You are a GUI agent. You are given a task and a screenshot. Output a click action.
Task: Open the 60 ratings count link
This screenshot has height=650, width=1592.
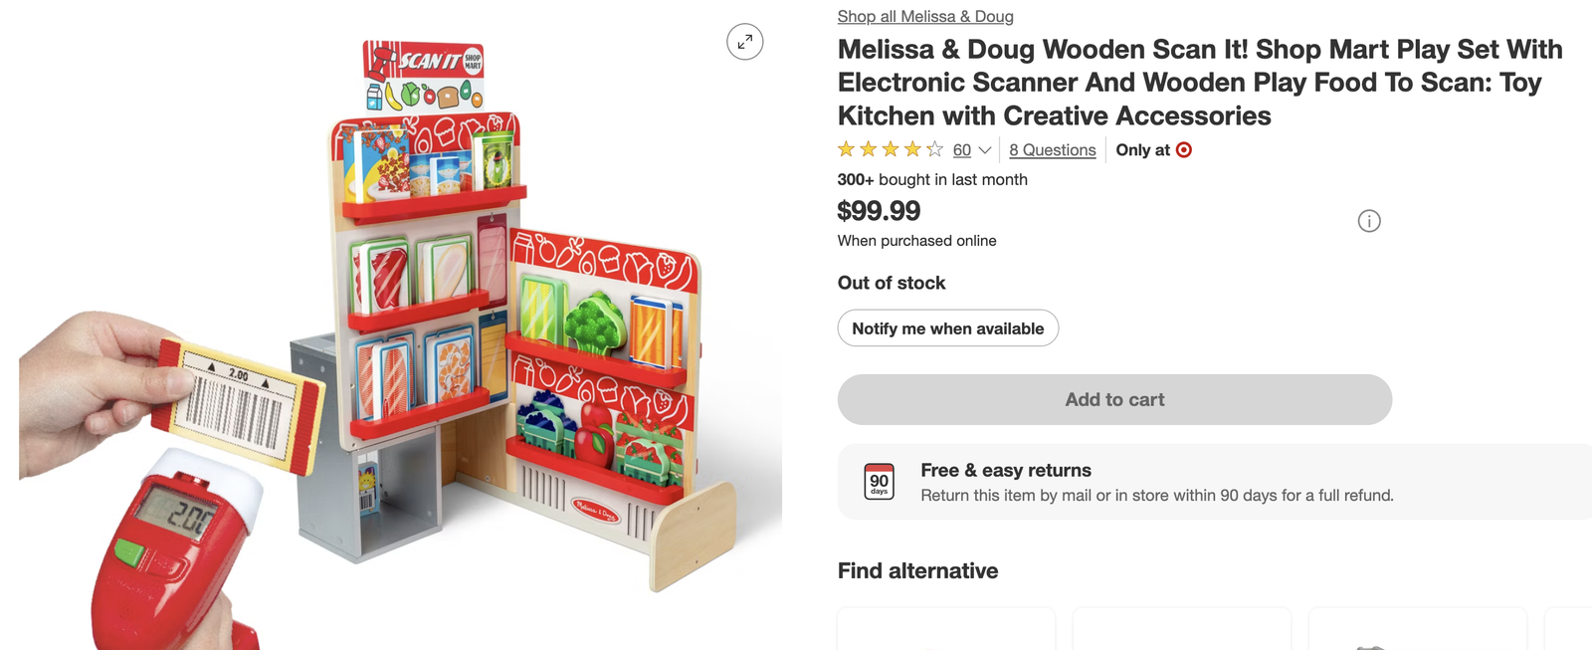tap(961, 150)
